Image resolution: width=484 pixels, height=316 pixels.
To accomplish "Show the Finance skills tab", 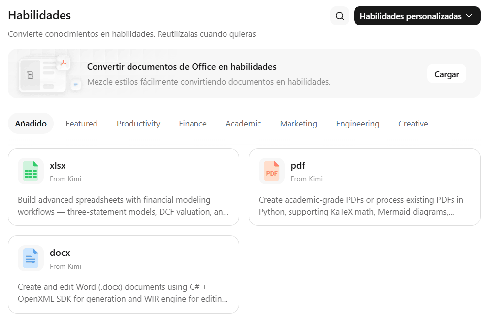I will coord(193,124).
